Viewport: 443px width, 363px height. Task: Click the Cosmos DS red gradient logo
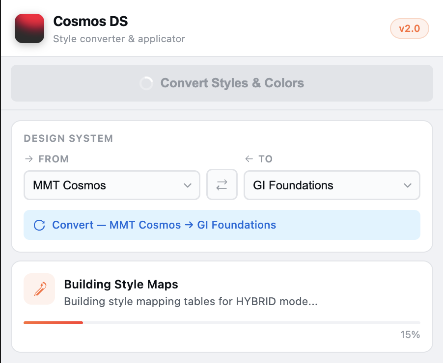(29, 28)
